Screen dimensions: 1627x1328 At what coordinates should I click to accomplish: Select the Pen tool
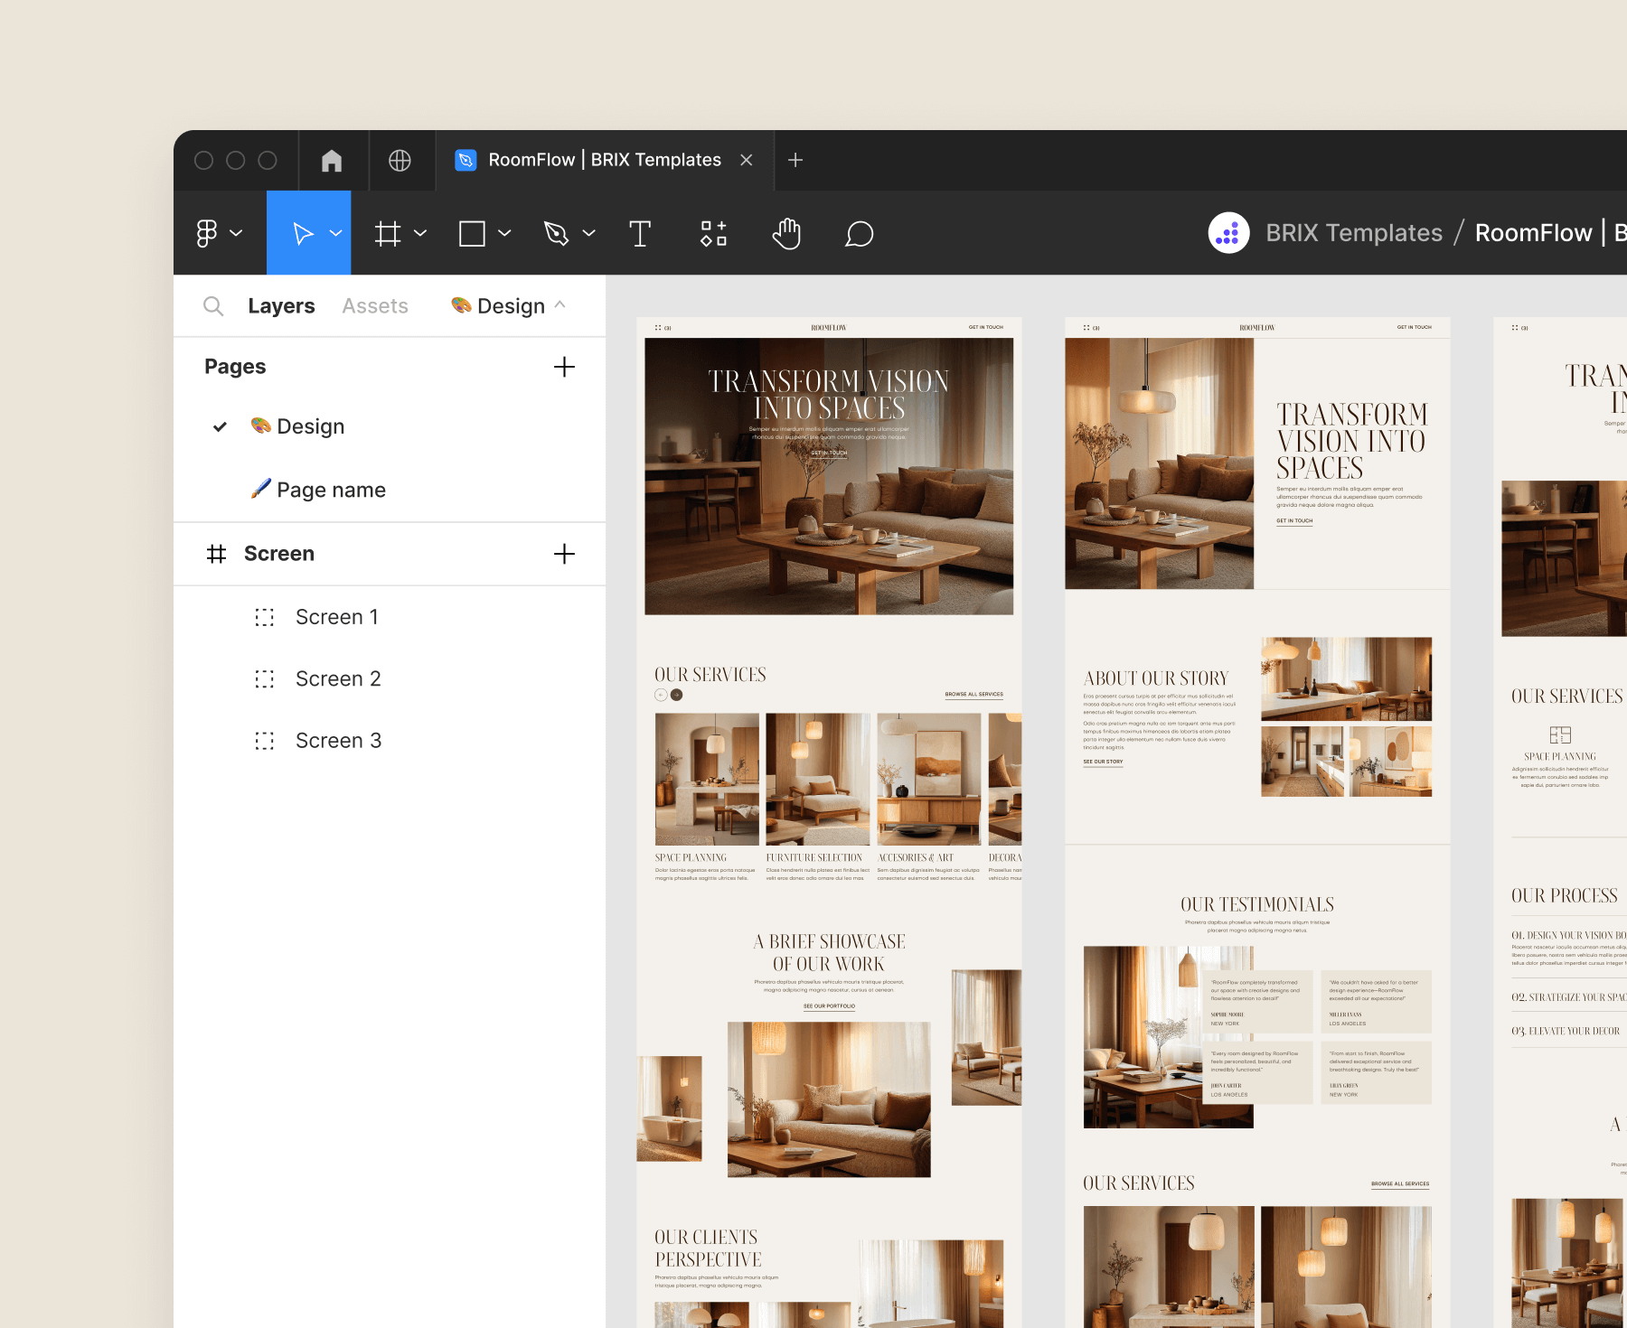(558, 233)
